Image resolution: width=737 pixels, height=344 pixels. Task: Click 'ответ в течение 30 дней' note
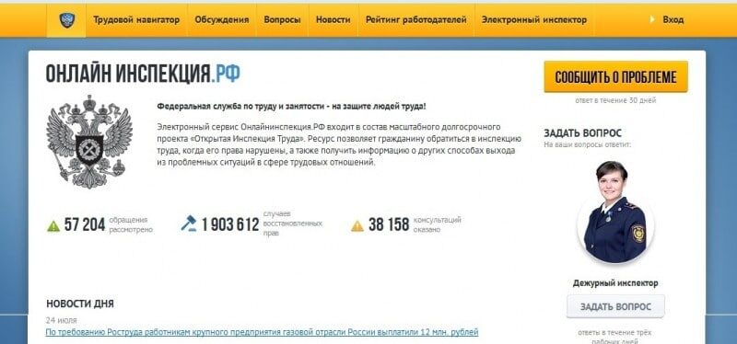pos(615,100)
